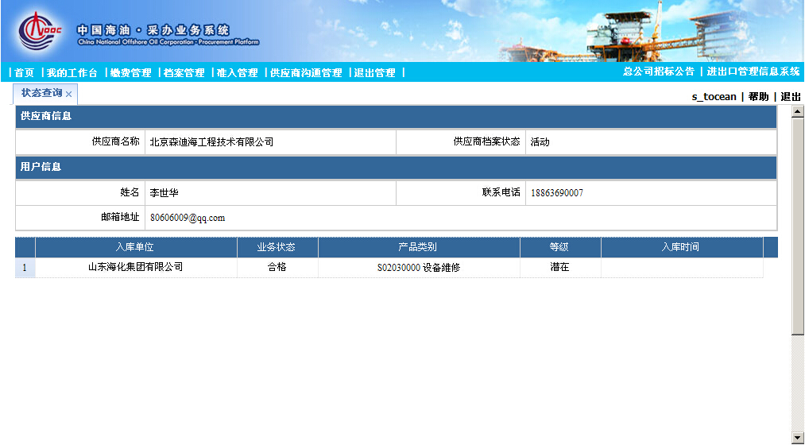Sort by 产品类别 column header

click(x=419, y=247)
